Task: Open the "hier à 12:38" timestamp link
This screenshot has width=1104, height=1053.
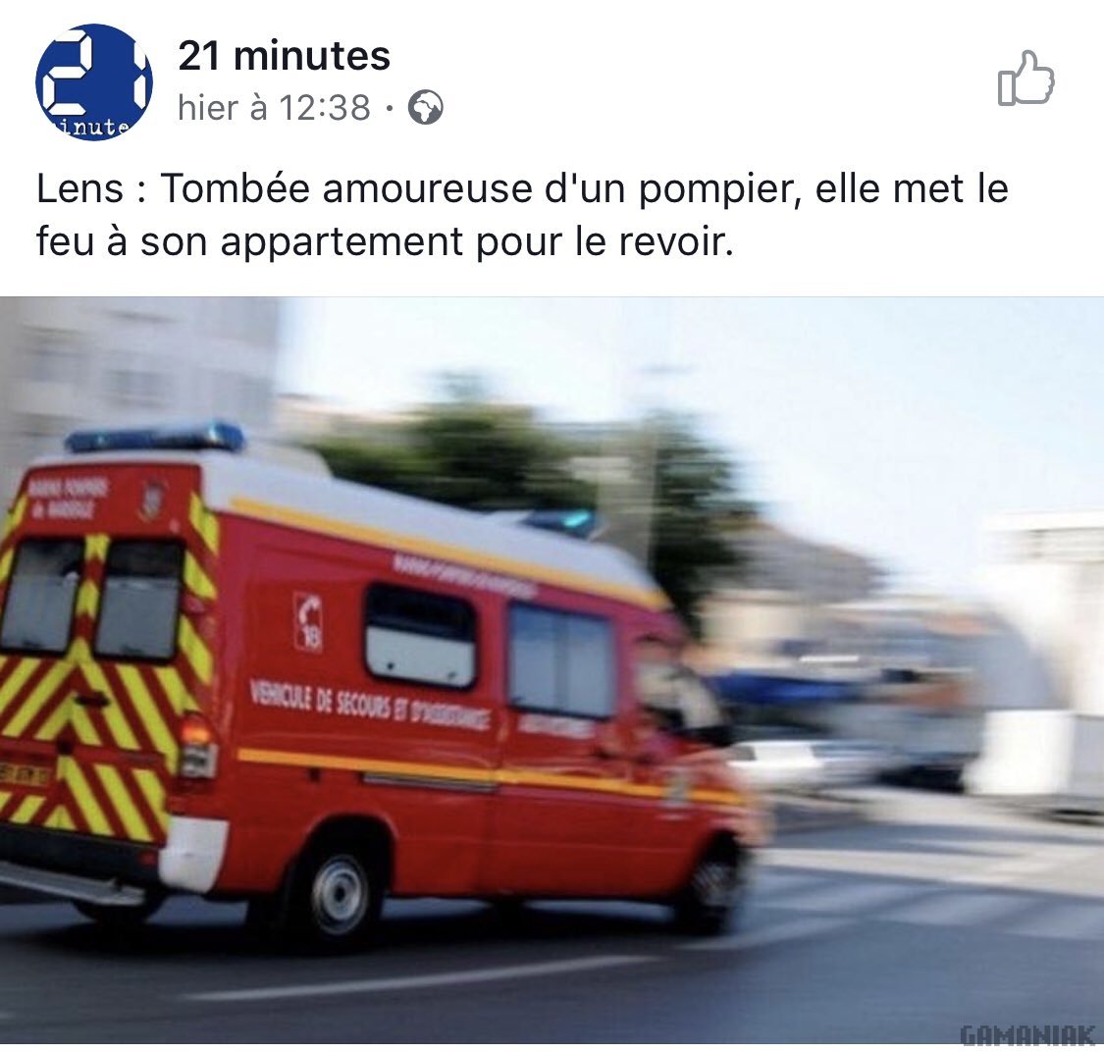Action: click(274, 108)
